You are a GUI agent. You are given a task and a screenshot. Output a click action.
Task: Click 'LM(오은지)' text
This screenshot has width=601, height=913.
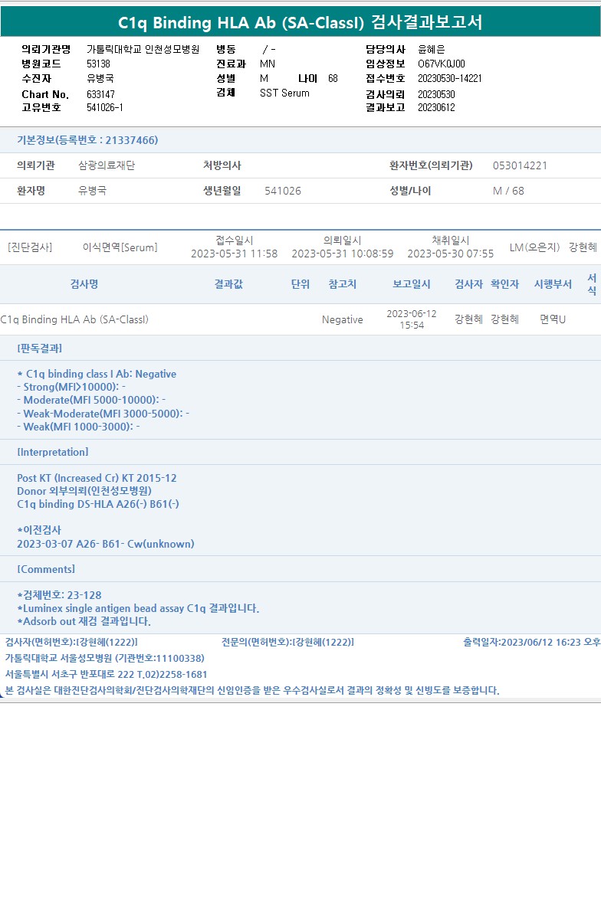coord(534,247)
